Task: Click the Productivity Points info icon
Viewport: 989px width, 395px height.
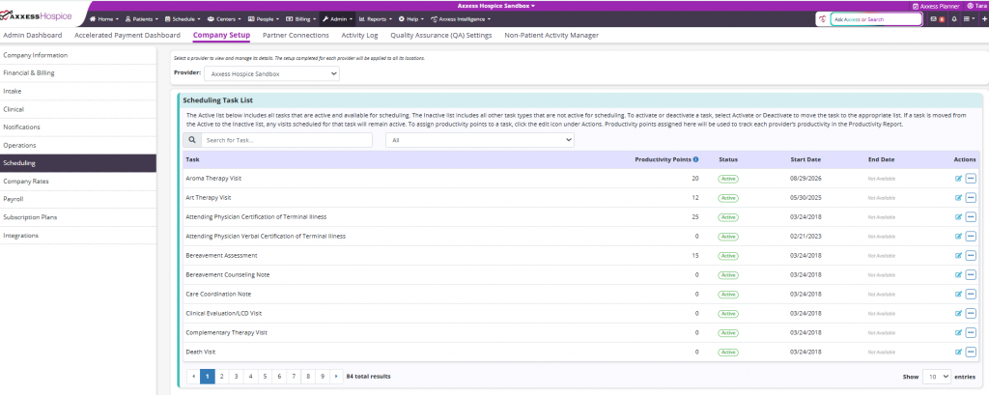Action: coord(695,159)
